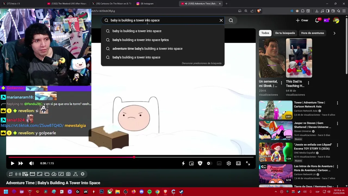Open "Tower | Adventure Time" video title
The width and height of the screenshot is (348, 196).
(x=309, y=105)
